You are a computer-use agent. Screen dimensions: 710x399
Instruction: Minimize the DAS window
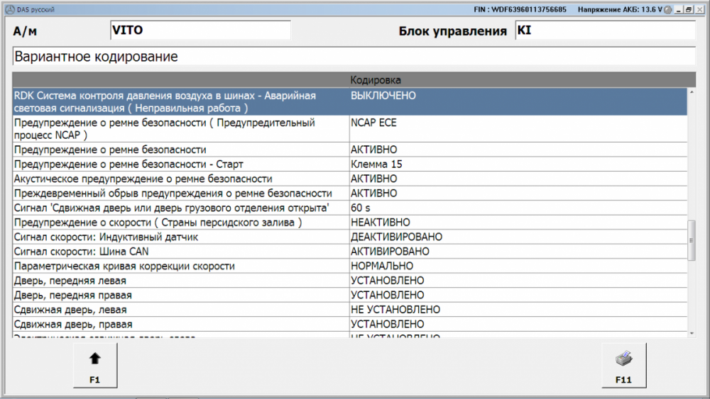point(678,9)
